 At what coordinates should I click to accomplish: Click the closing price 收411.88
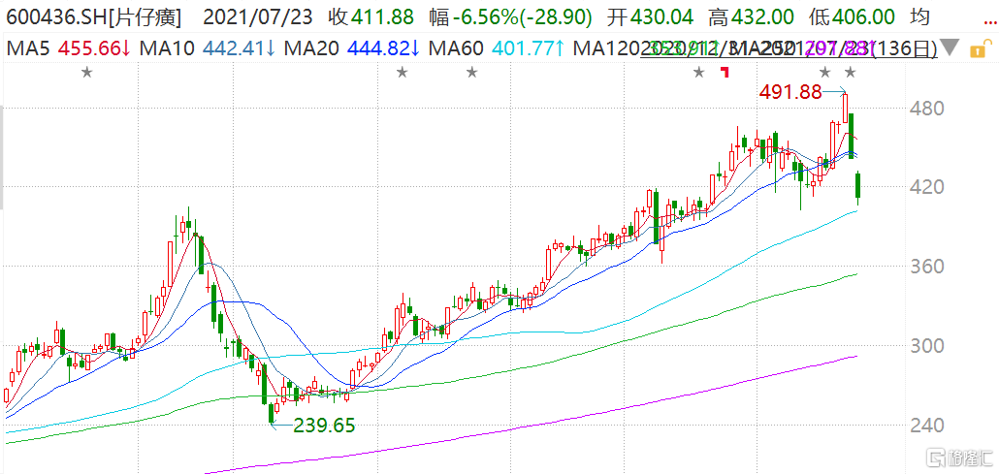tap(371, 17)
